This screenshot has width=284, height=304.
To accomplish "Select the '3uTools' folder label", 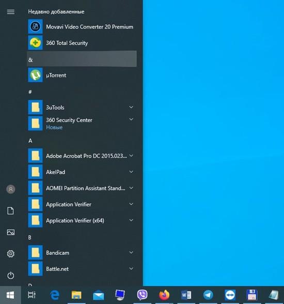I will (55, 108).
